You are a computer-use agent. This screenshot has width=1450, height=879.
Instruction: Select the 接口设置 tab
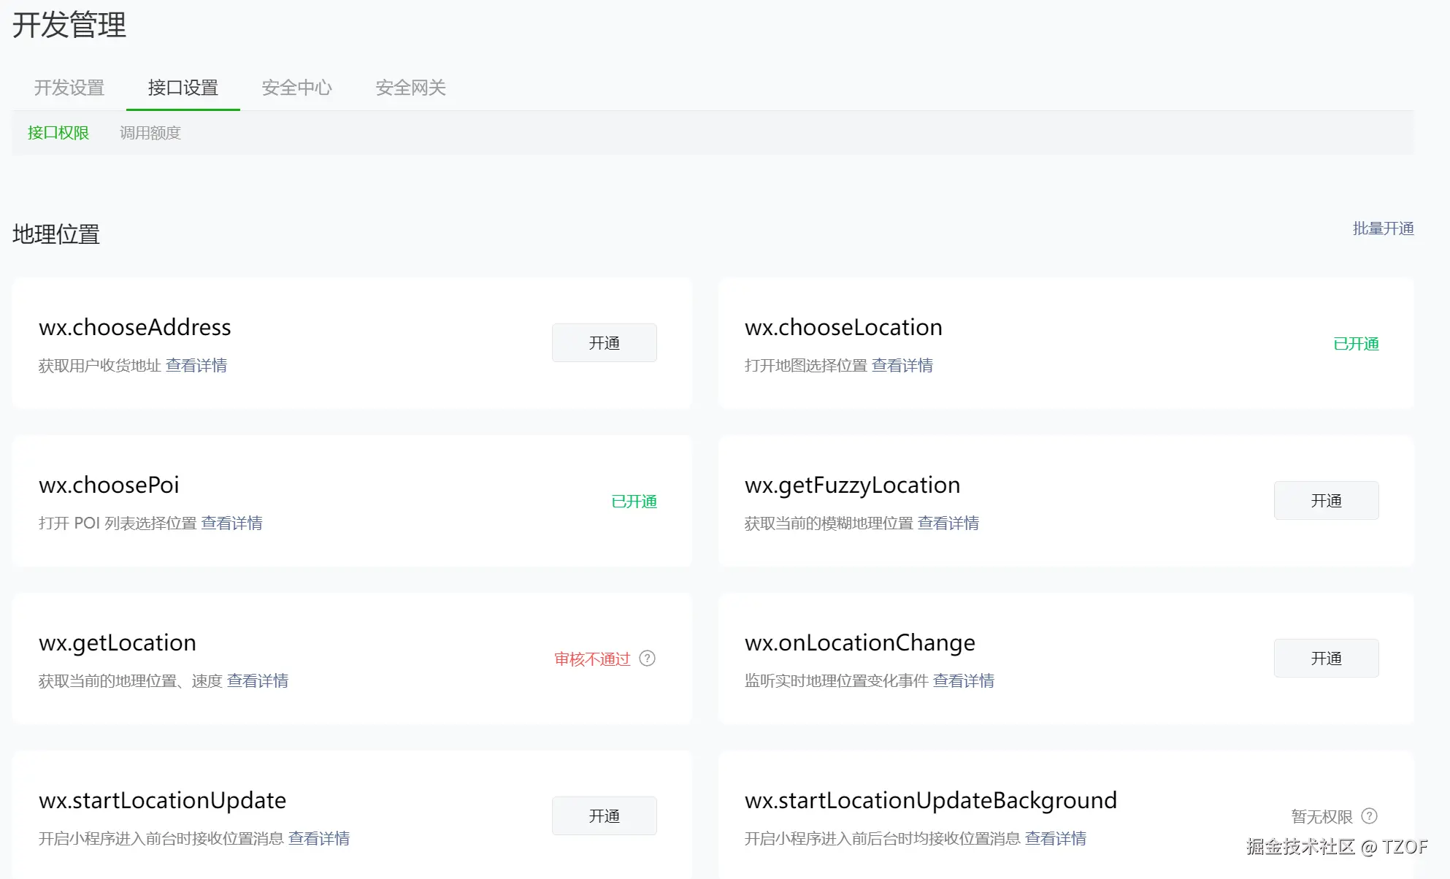183,88
